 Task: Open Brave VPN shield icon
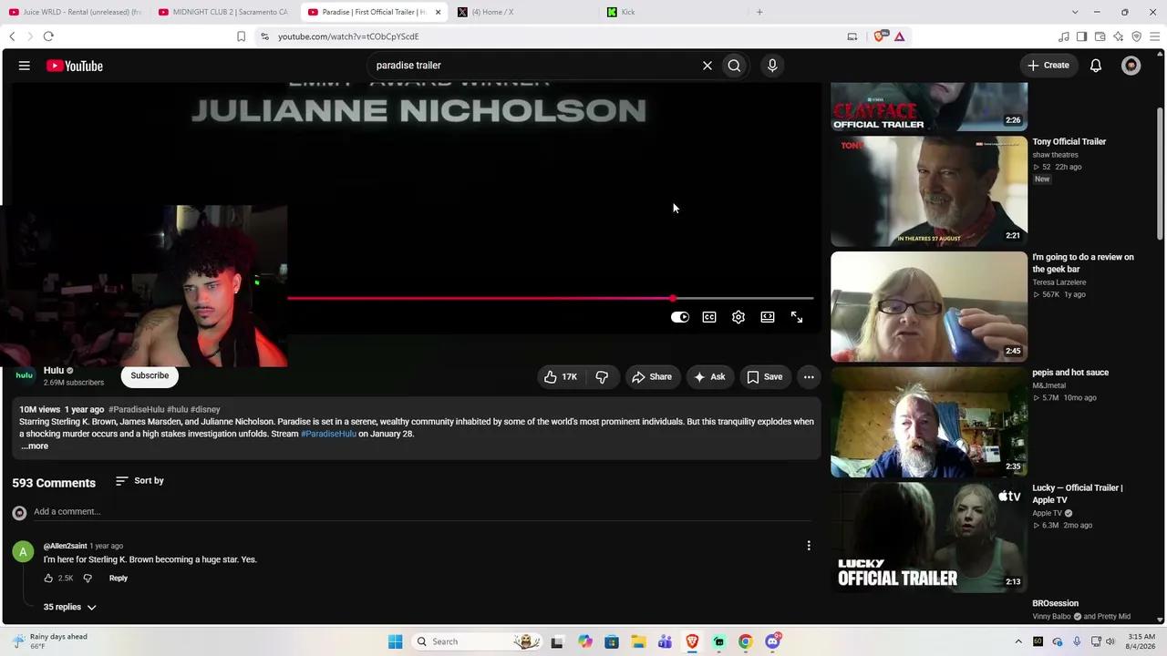coord(1136,36)
